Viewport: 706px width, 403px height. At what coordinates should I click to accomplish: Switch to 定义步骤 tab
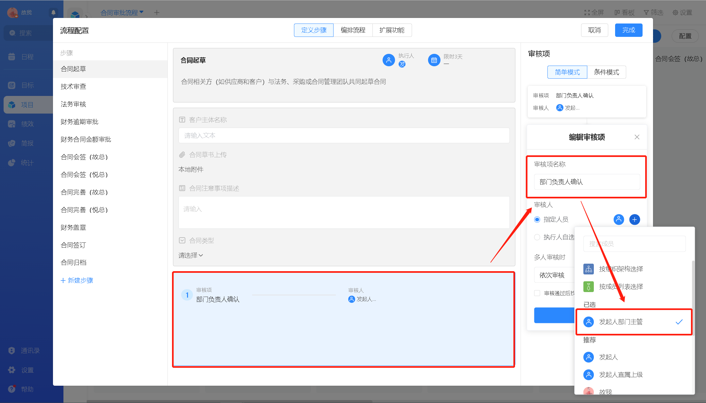pos(314,30)
